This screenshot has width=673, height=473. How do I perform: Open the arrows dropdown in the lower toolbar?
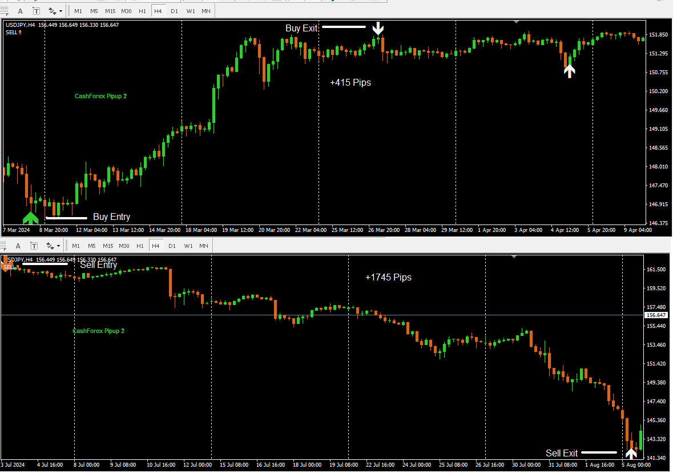(53, 246)
